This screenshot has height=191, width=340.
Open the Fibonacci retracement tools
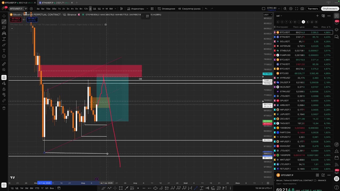point(4,28)
